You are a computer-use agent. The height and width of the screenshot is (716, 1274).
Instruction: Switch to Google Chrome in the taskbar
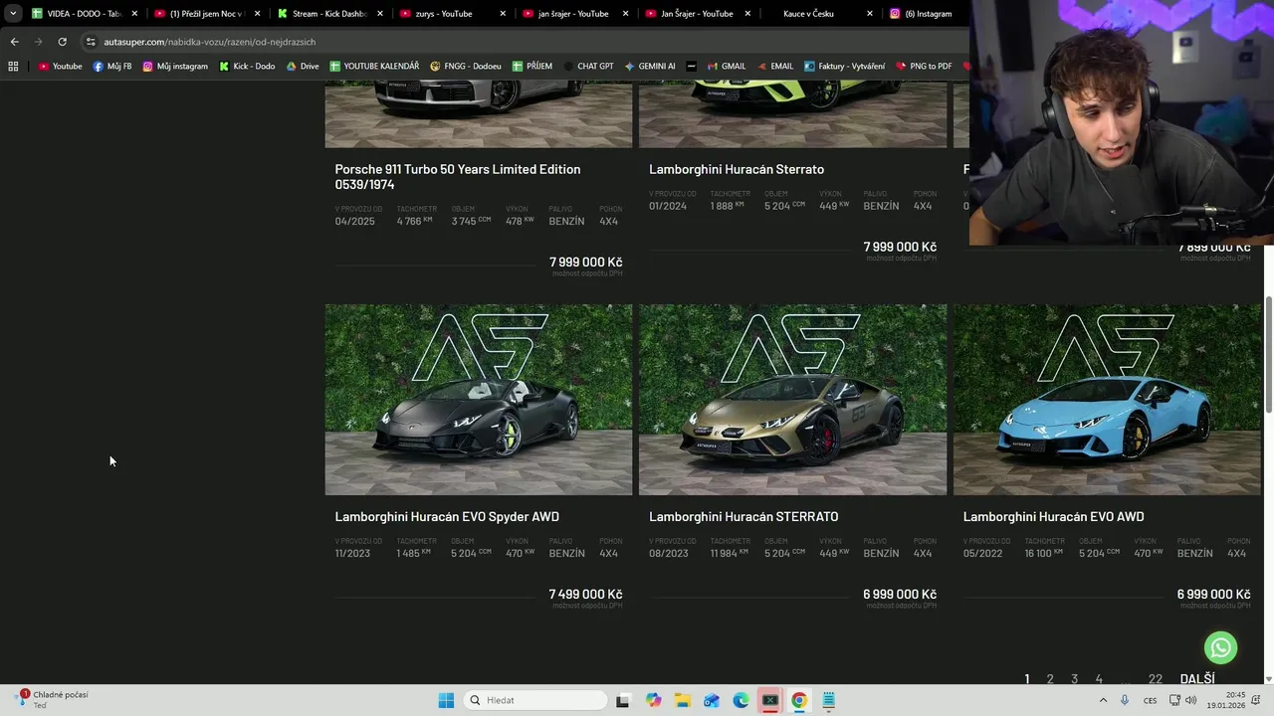pyautogui.click(x=798, y=700)
